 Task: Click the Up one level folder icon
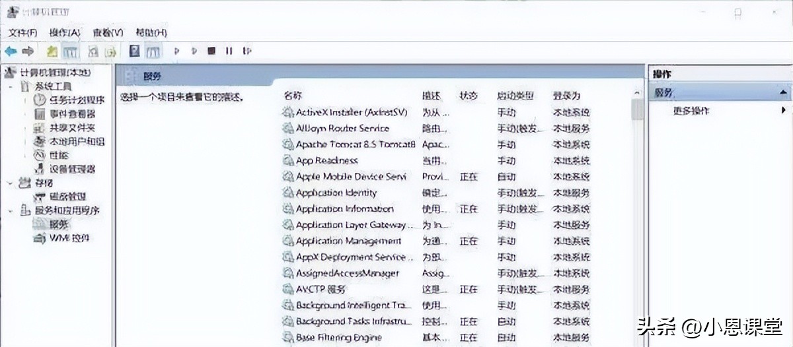[53, 51]
